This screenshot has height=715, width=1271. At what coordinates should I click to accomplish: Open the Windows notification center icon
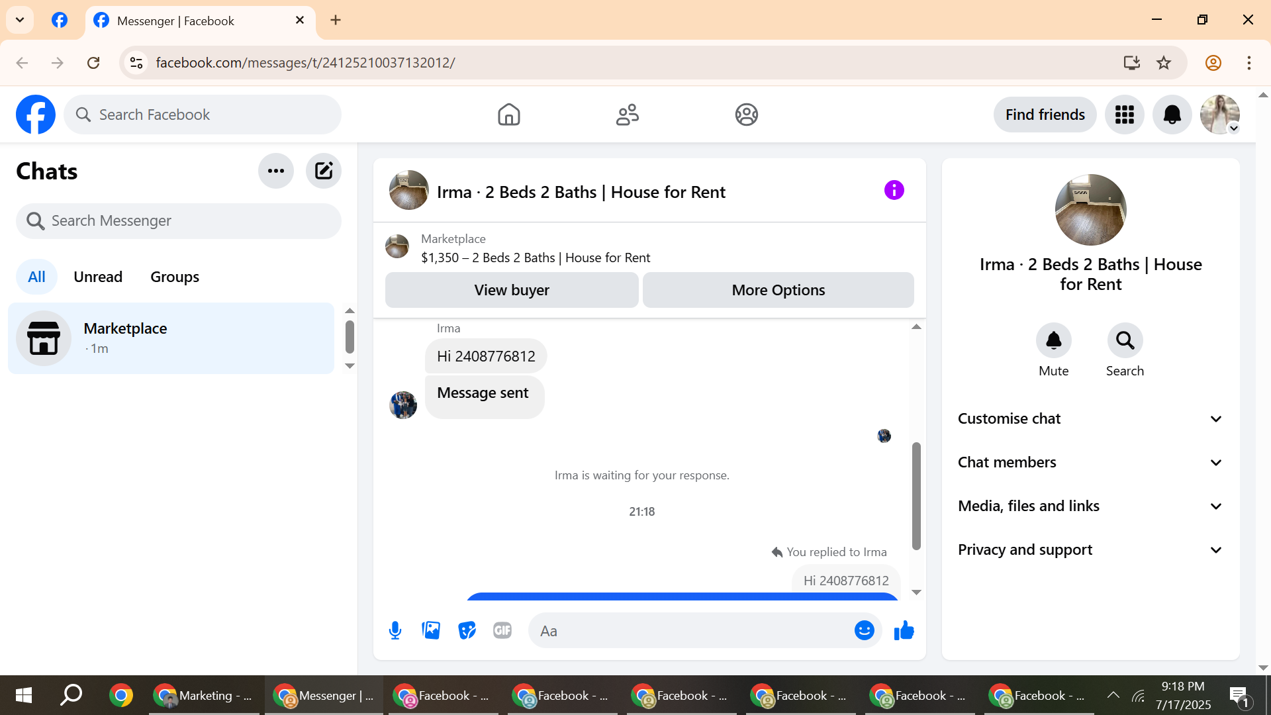[x=1240, y=696]
